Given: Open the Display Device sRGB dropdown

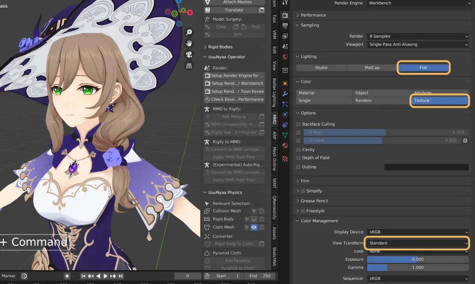Looking at the screenshot, I should (x=418, y=232).
